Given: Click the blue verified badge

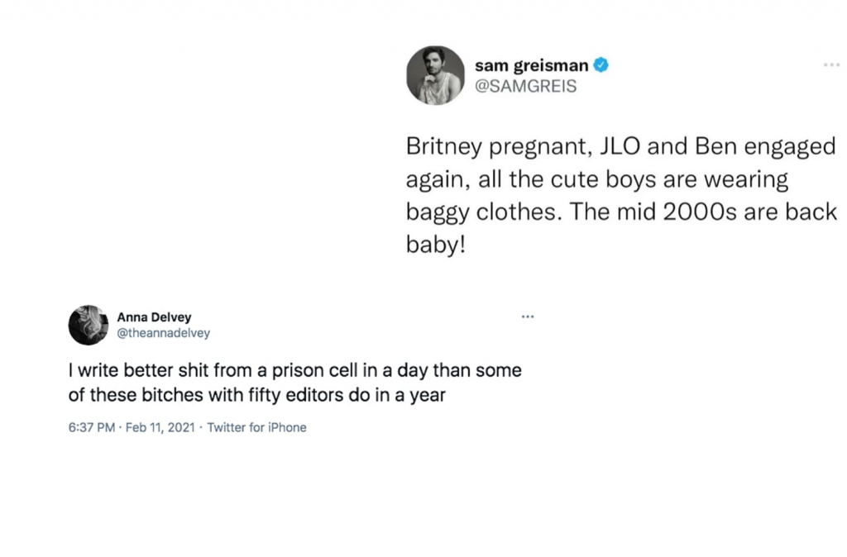Looking at the screenshot, I should pos(601,65).
